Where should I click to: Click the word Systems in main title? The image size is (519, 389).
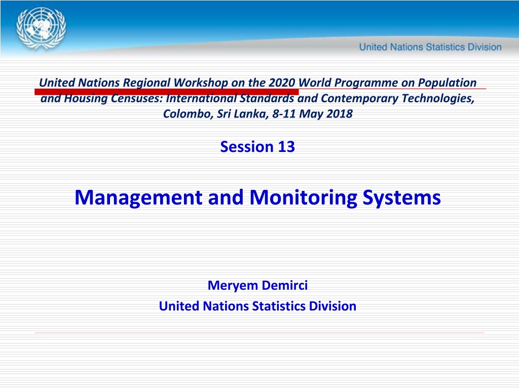(x=402, y=198)
